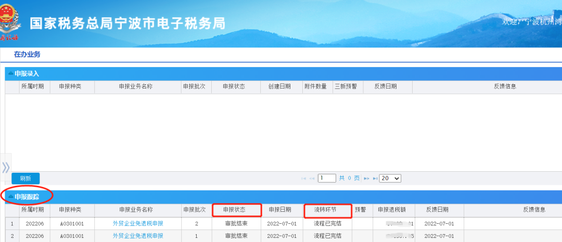Expand the left sidebar double-chevron handle
Viewport: 562px width, 242px height.
click(6, 167)
